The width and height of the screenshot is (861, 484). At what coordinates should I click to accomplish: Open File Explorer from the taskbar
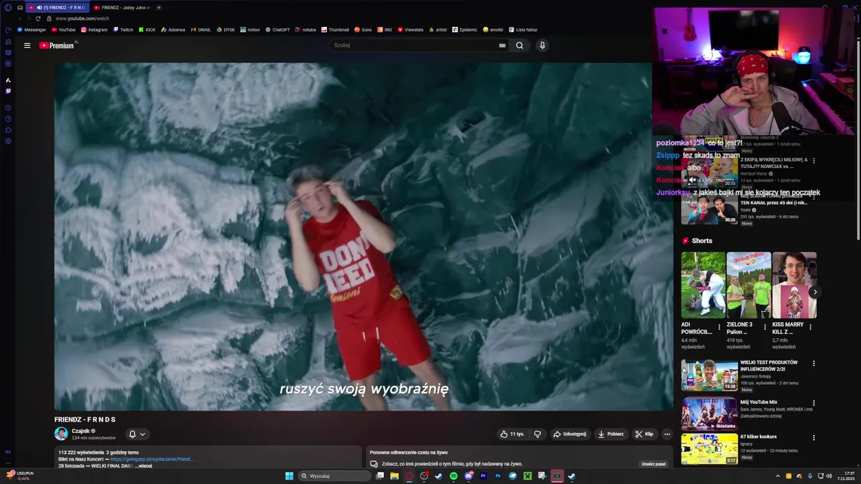(x=394, y=476)
